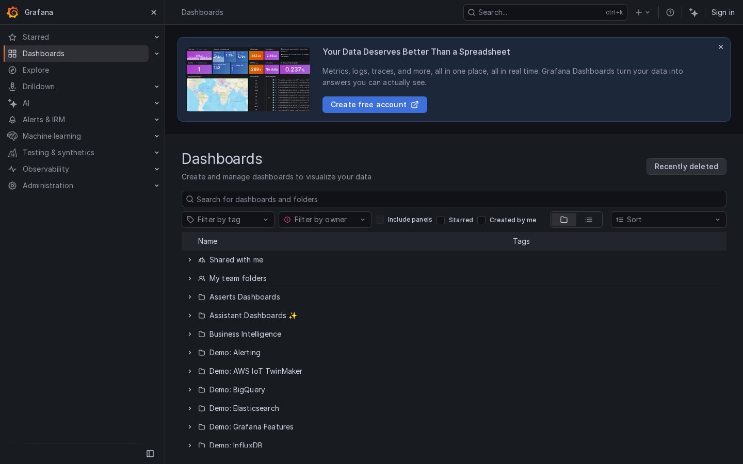The image size is (743, 464).
Task: Expand the Demo: Grafana Features folder chevron
Action: pyautogui.click(x=190, y=427)
